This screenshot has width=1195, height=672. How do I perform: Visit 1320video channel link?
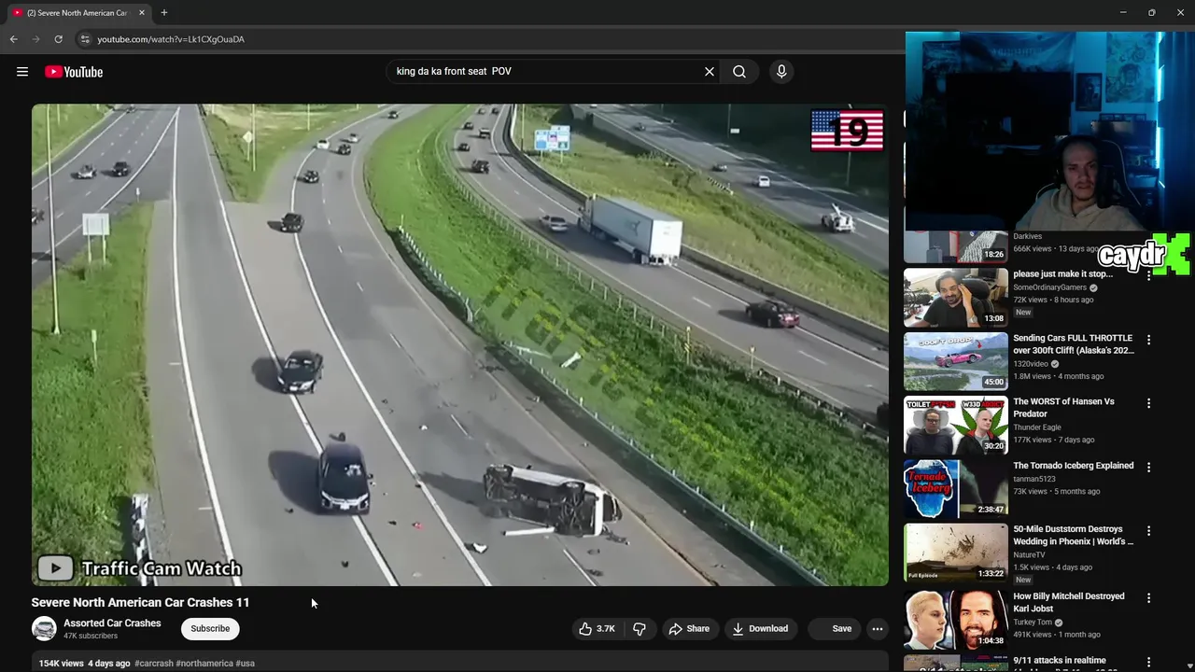(x=1032, y=364)
